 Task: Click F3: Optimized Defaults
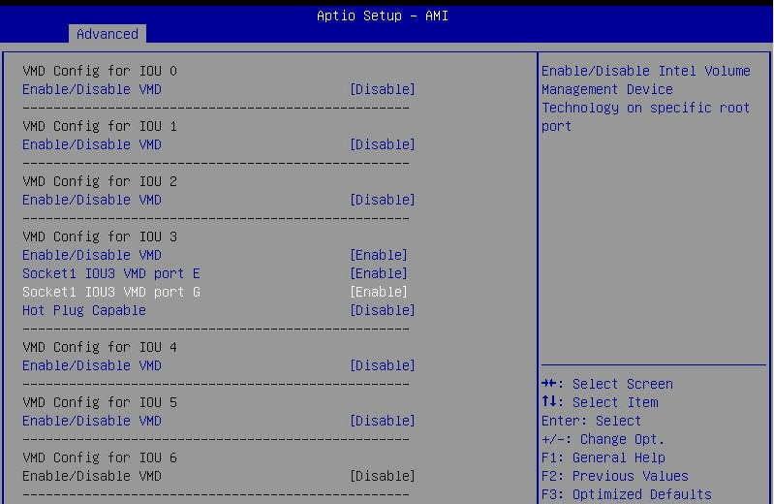tap(626, 494)
